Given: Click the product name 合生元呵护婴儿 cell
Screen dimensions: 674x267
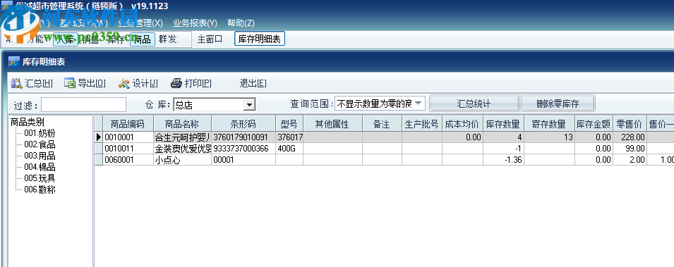Looking at the screenshot, I should pyautogui.click(x=182, y=137).
